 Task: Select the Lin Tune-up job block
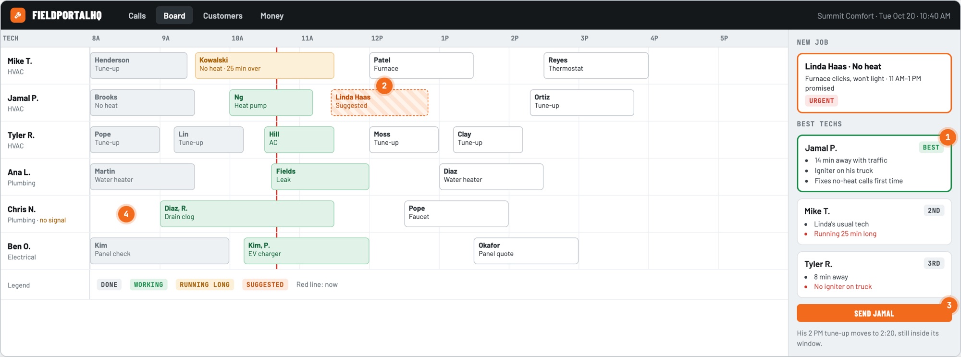click(x=209, y=139)
